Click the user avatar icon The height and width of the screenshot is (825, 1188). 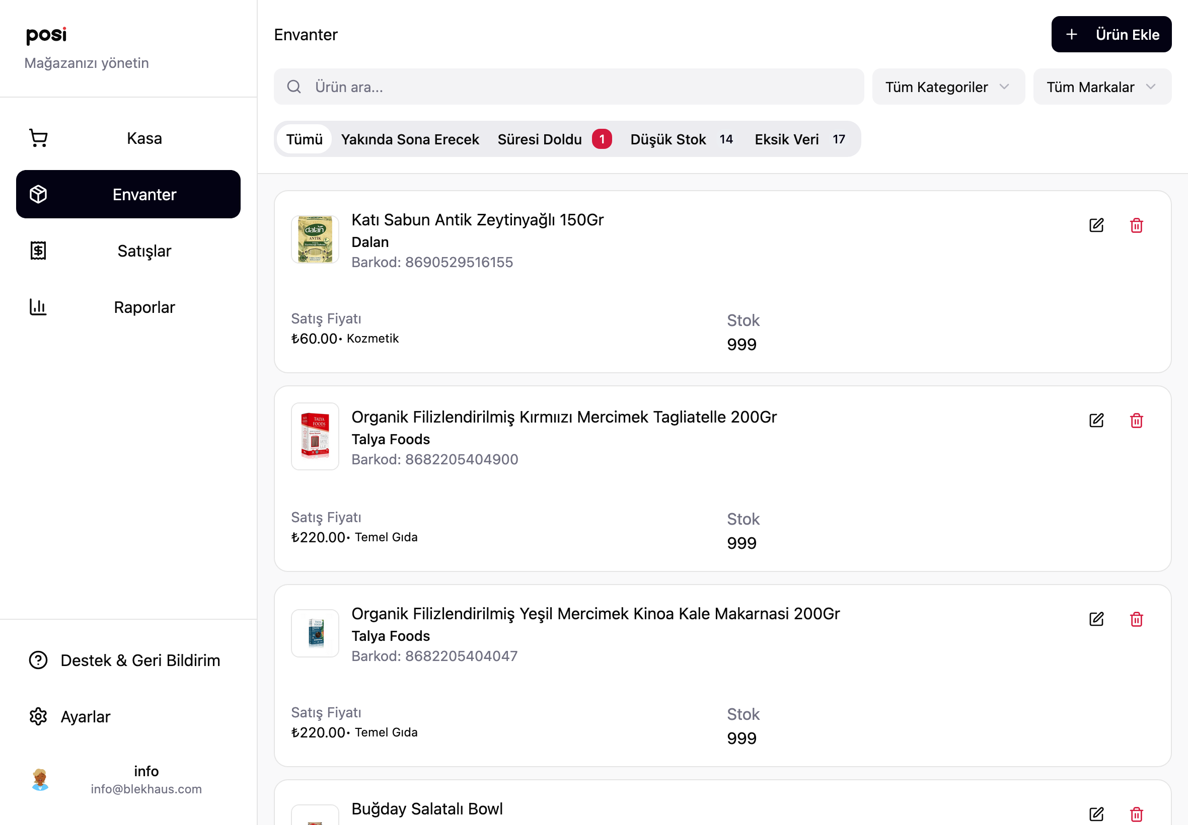[x=40, y=780]
